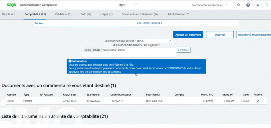
Task: Click the logout icon
Action: pyautogui.click(x=267, y=5)
